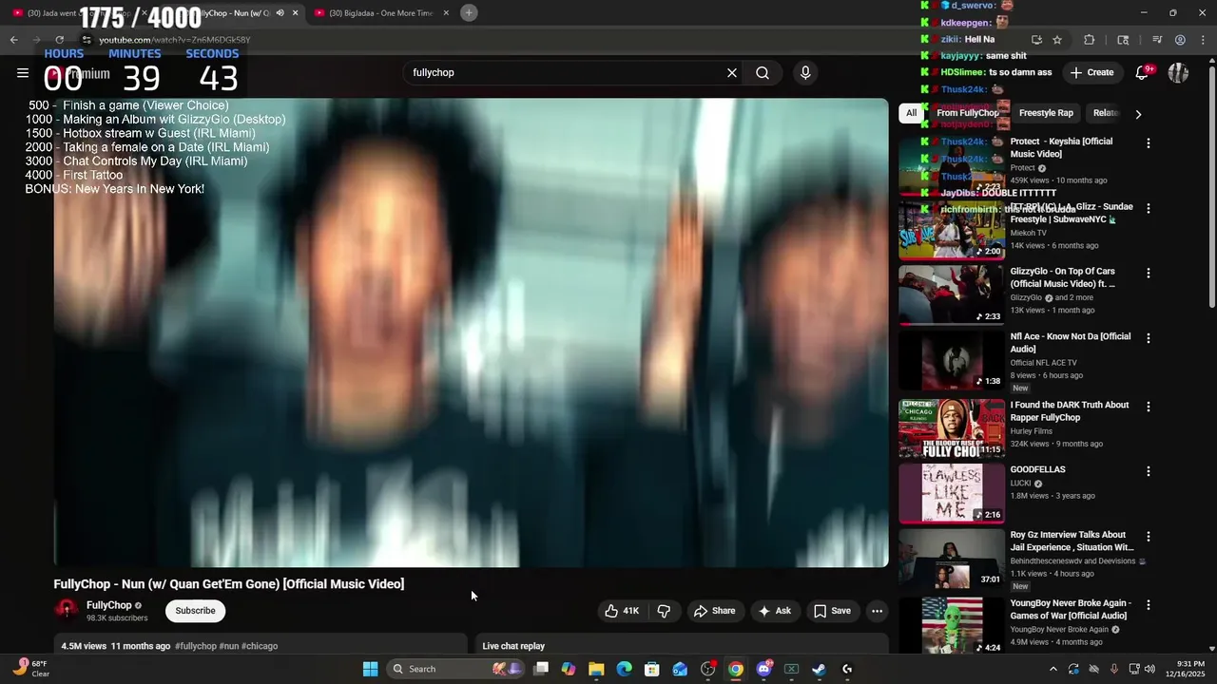Image resolution: width=1217 pixels, height=684 pixels.
Task: Open the FullyChop channel avatar
Action: click(x=67, y=610)
